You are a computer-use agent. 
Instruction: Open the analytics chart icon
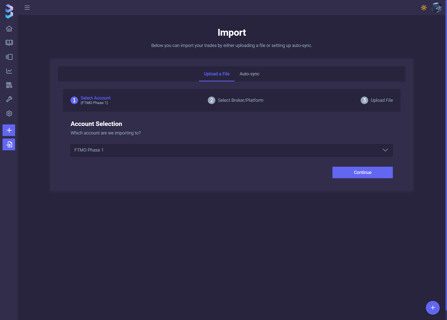tap(9, 71)
